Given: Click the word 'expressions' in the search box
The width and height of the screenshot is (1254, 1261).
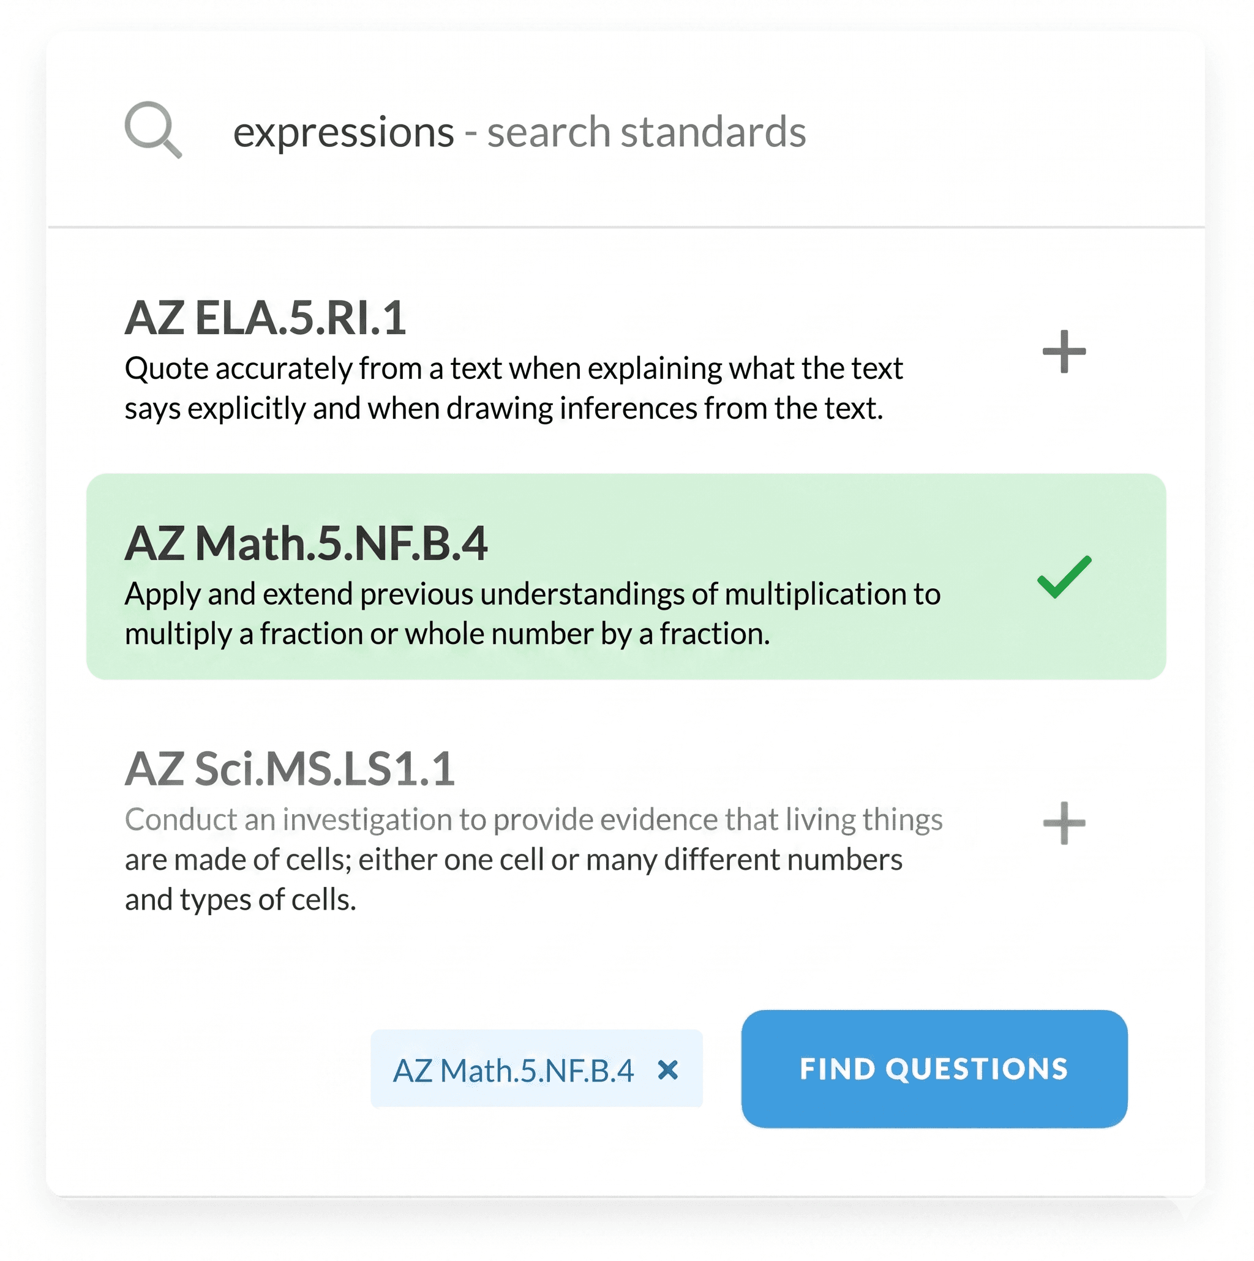Looking at the screenshot, I should pyautogui.click(x=344, y=132).
